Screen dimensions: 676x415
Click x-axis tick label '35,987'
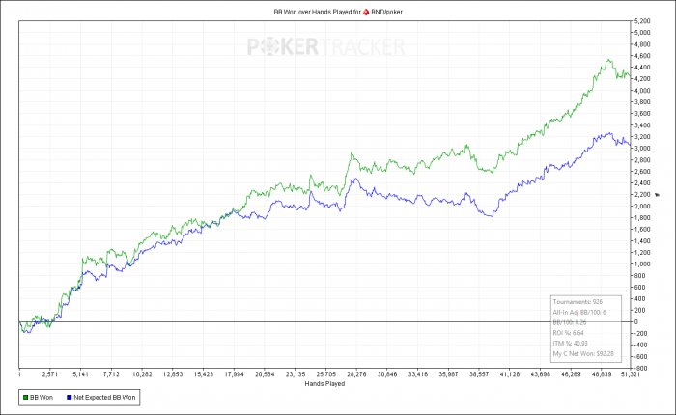(448, 374)
